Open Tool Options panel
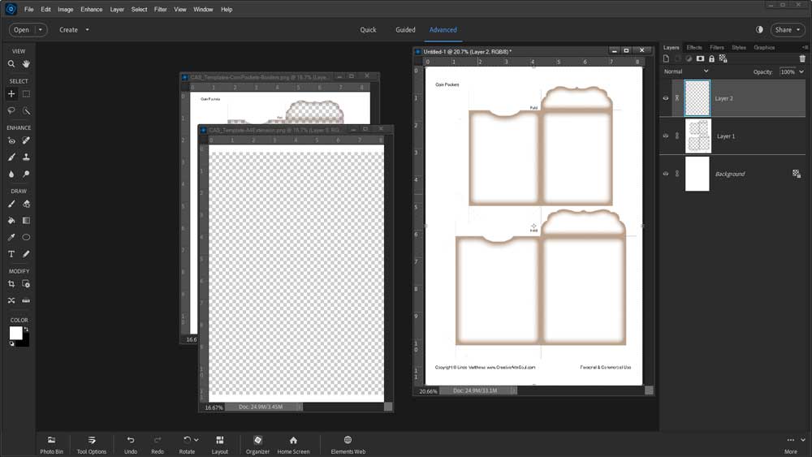 tap(92, 445)
